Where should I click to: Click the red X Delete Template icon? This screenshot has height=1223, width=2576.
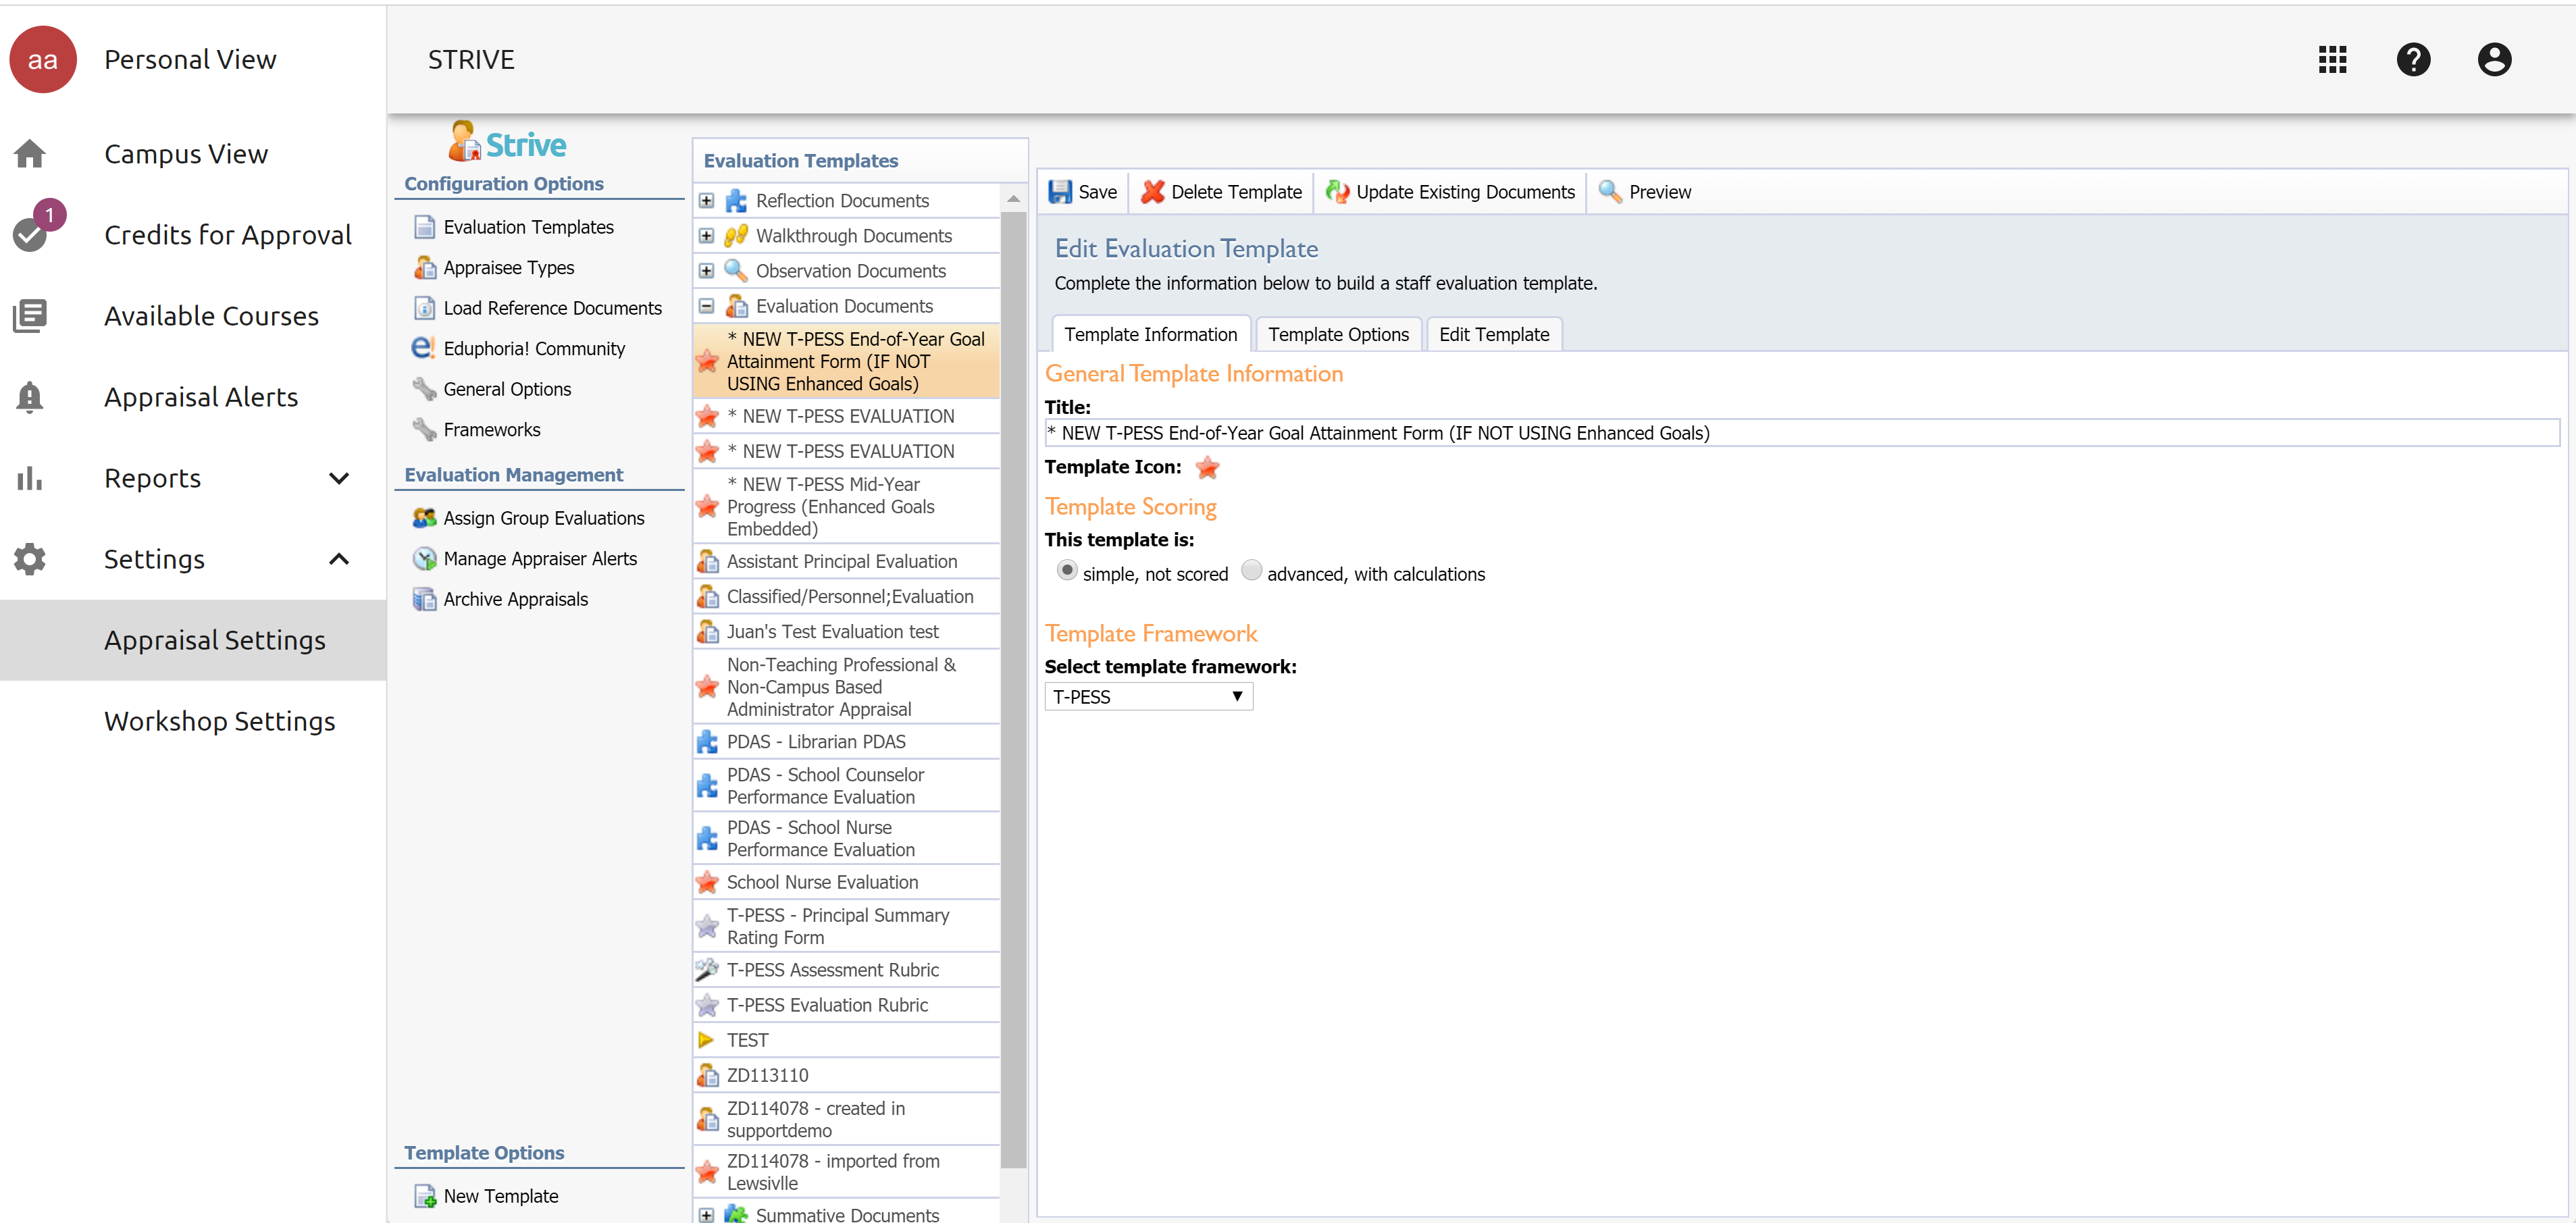tap(1152, 192)
